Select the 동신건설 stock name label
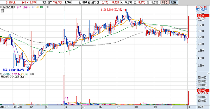Viewport: 210px width, 109px height. [x=8, y=7]
